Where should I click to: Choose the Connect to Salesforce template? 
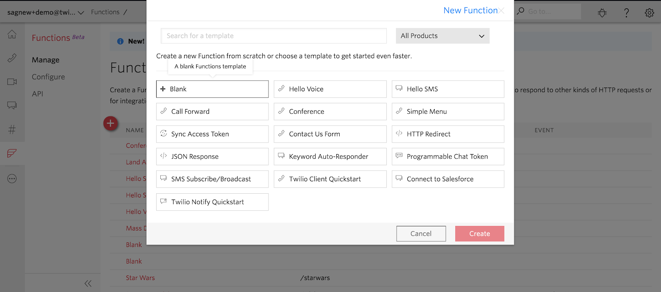click(x=448, y=179)
